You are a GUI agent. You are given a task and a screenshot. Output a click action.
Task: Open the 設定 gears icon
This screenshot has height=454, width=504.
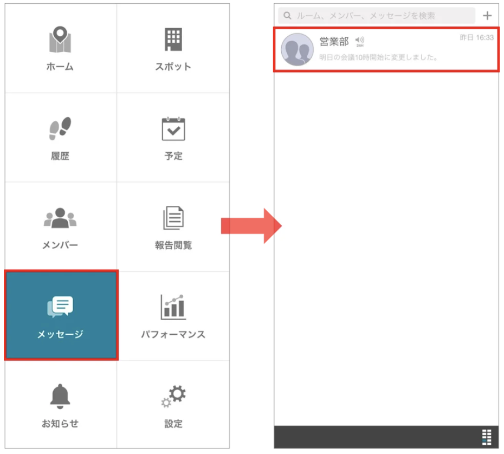click(x=173, y=396)
